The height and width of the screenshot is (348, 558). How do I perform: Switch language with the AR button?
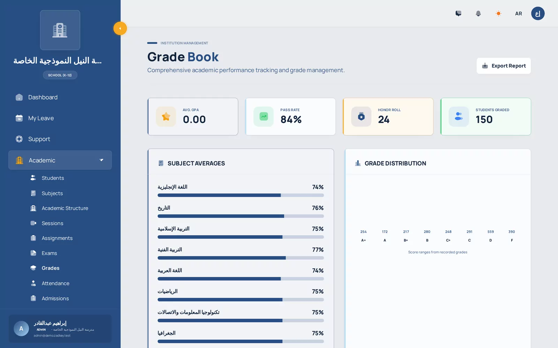coord(519,14)
